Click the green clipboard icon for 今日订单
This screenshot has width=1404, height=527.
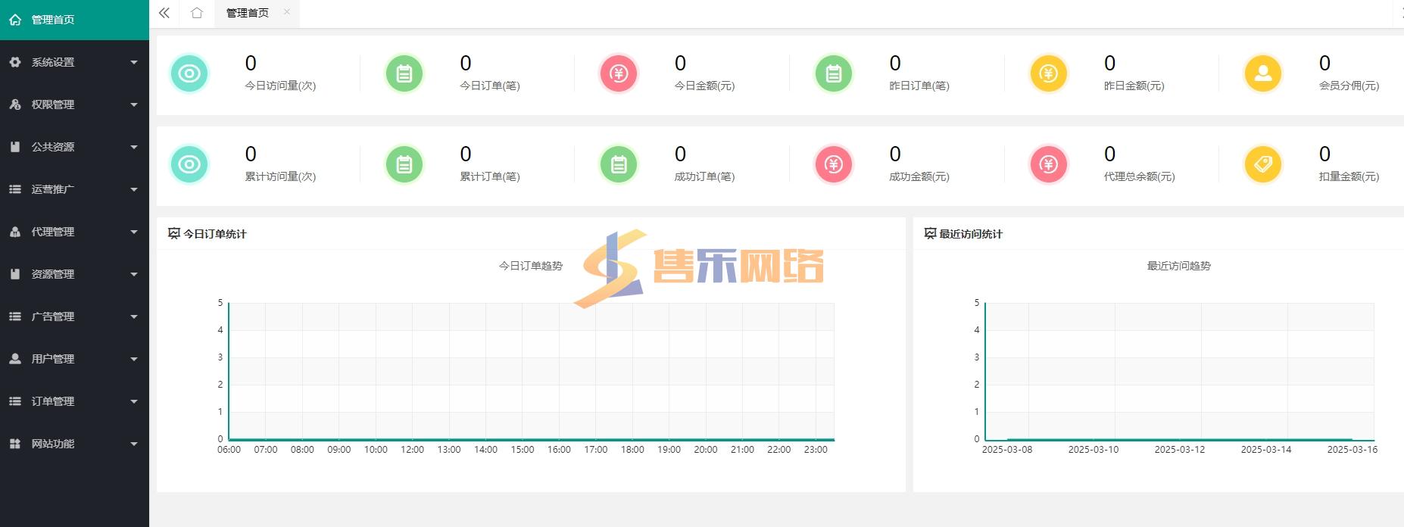tap(404, 73)
